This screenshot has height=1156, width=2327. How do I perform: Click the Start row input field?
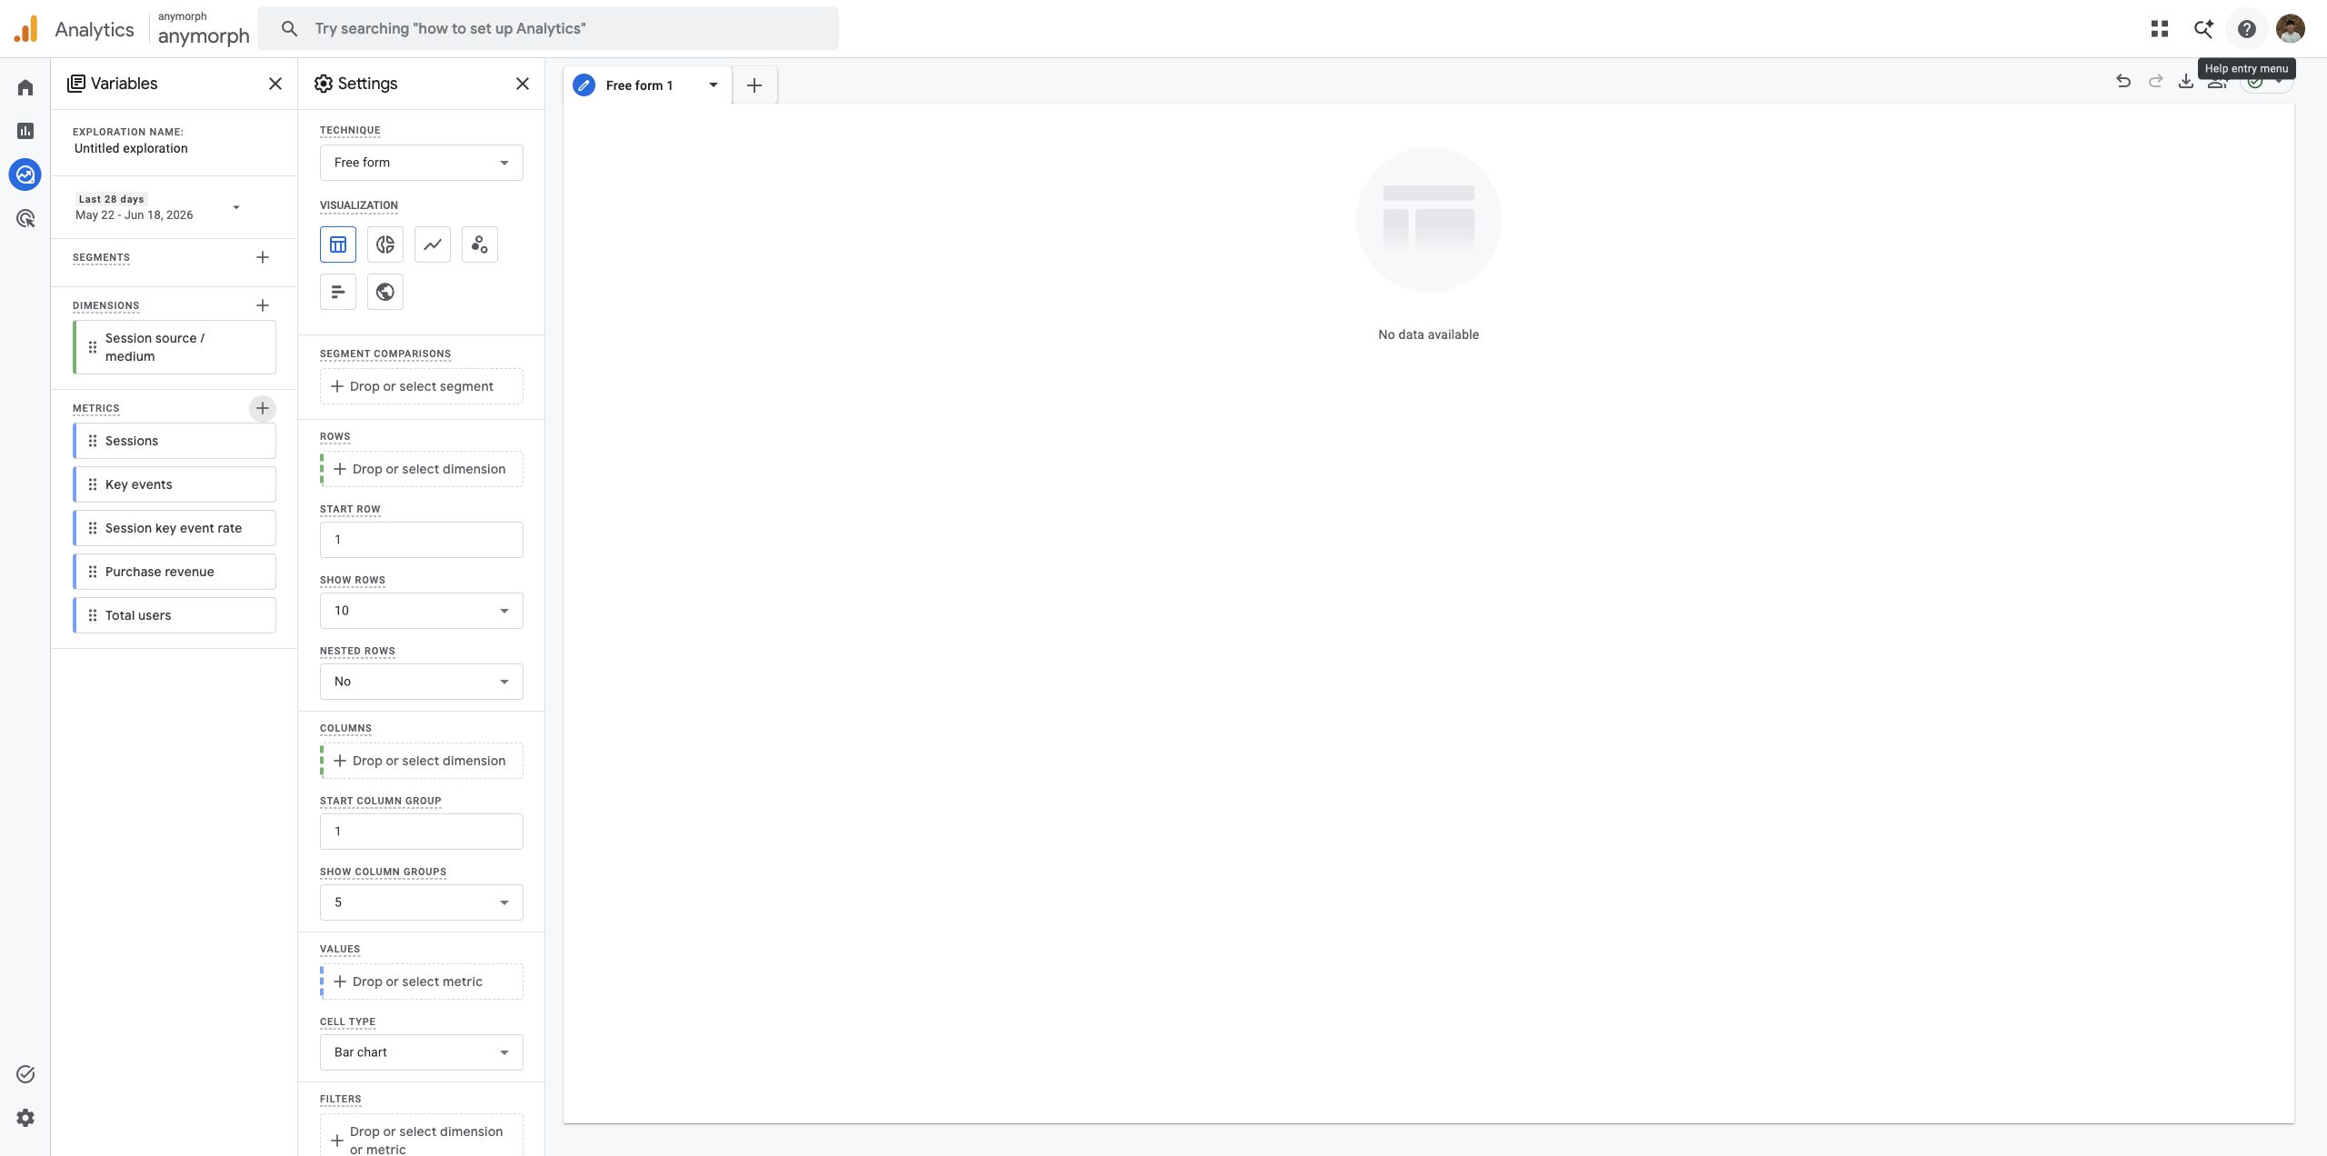pos(422,540)
